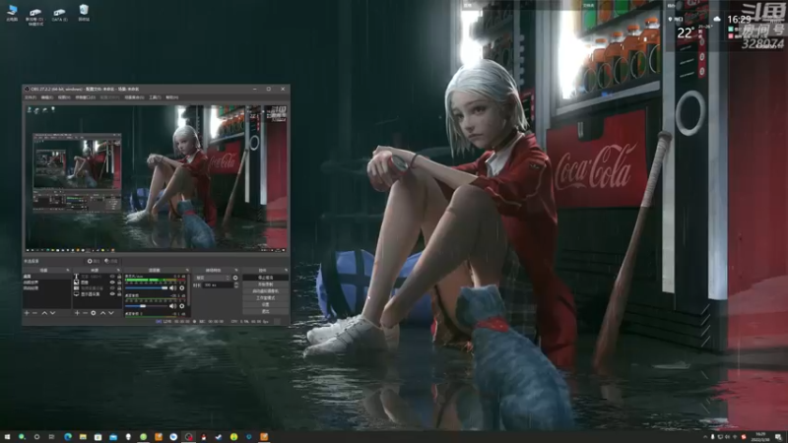Image resolution: width=788 pixels, height=443 pixels.
Task: Show hidden system tray icons
Action: click(x=704, y=437)
